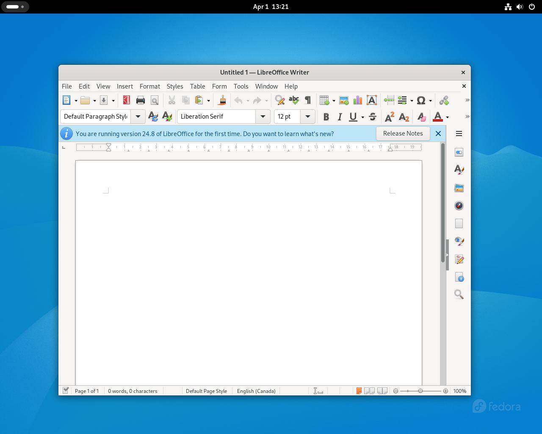Viewport: 542px width, 434px height.
Task: Switch to multiple-page view
Action: click(x=369, y=391)
